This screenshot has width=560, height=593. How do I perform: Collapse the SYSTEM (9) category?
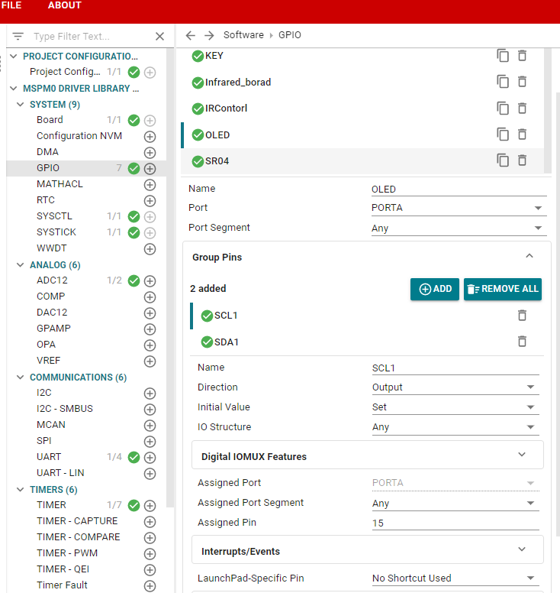(x=21, y=105)
